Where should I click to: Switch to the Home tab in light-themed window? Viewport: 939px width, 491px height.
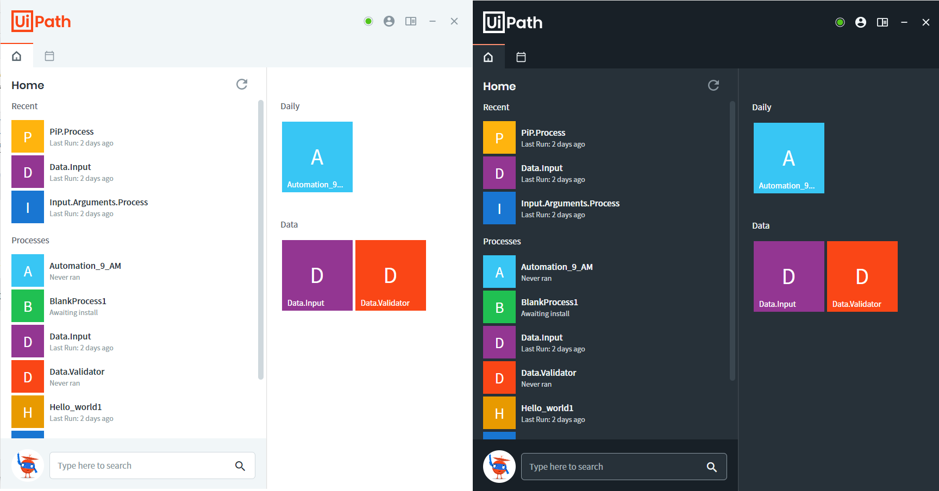pos(17,55)
